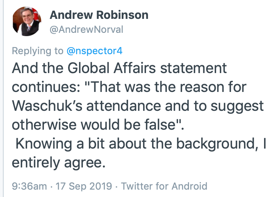Click the word 'continues:' in the tweet
This screenshot has height=197, width=278.
pyautogui.click(x=47, y=87)
